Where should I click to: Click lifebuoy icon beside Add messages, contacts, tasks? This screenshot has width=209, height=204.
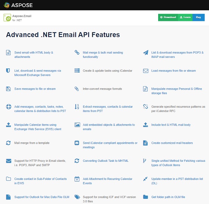coord(9,107)
